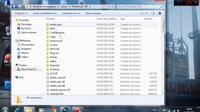Select the Plug-ins folder
Screen dimensions: 200x112
click(x=54, y=53)
